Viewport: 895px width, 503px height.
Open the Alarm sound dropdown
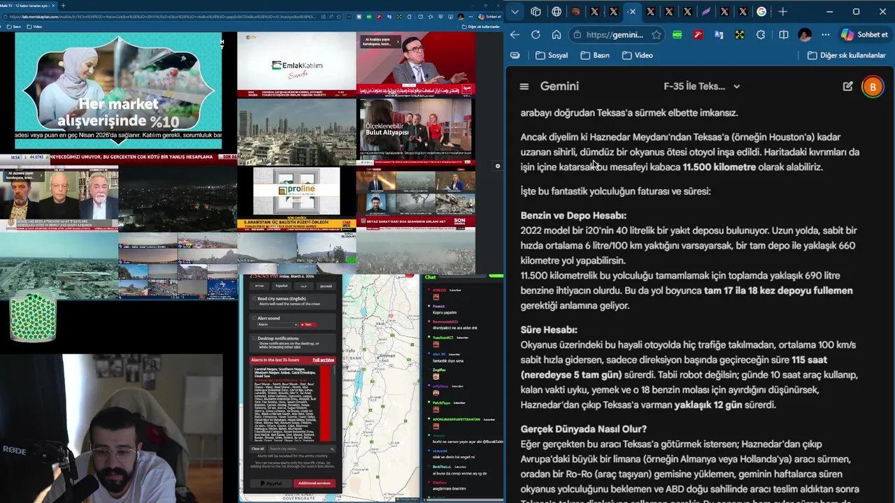point(278,324)
